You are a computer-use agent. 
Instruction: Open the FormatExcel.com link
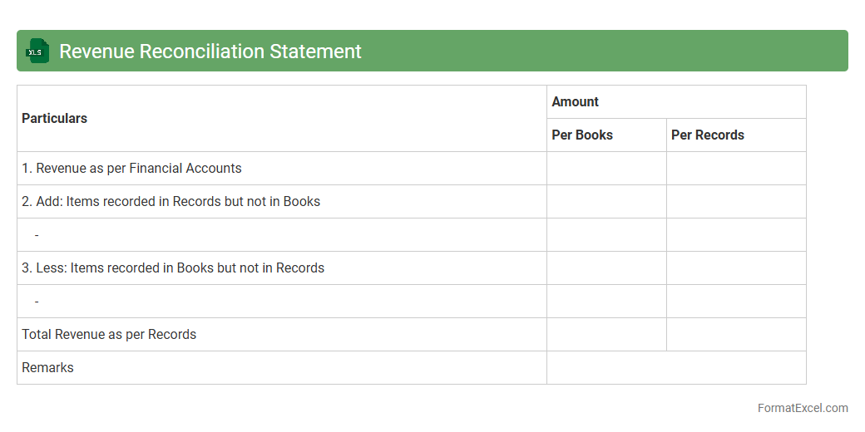click(802, 408)
